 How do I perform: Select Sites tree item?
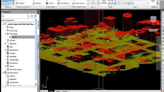coord(11,47)
